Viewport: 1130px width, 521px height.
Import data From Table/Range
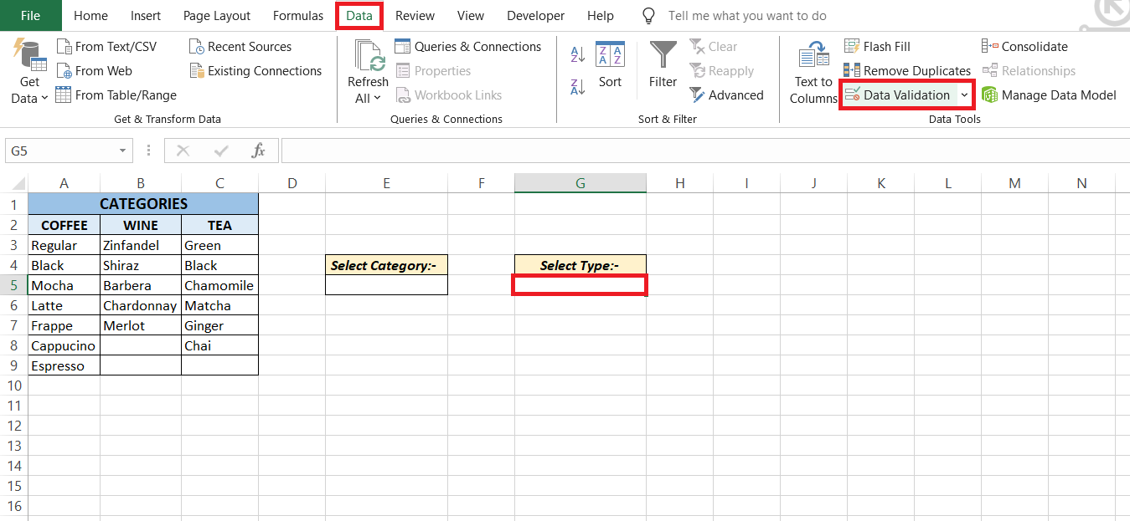click(116, 95)
